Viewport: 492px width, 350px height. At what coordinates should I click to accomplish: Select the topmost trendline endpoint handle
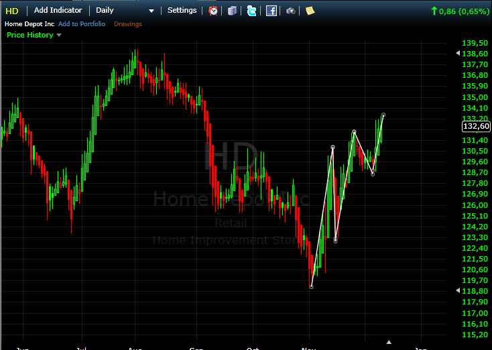point(383,115)
